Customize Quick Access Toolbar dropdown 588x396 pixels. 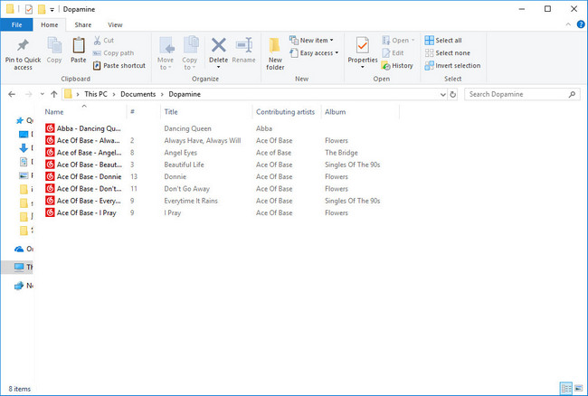click(x=52, y=9)
